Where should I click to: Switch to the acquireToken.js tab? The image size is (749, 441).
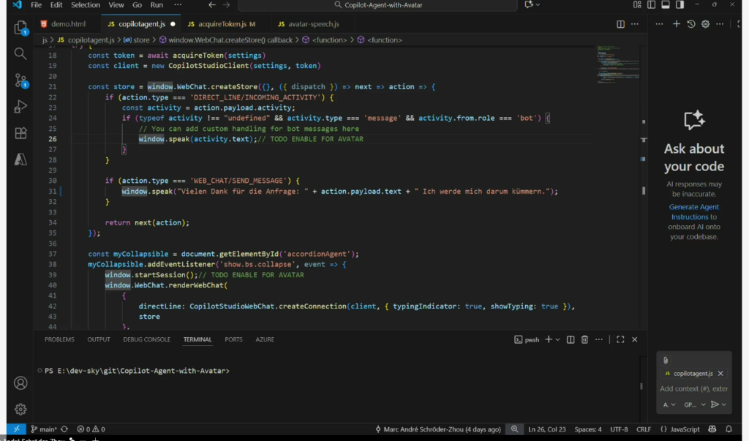coord(221,24)
